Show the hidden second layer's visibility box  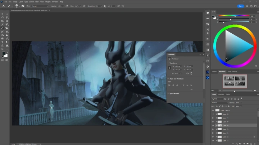[x=213, y=114]
